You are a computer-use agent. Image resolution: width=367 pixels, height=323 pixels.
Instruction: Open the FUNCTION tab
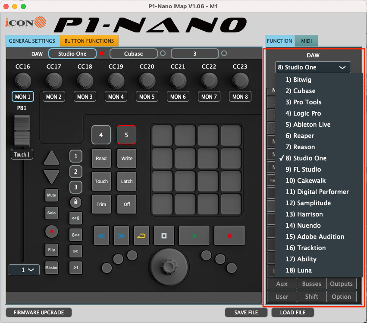pyautogui.click(x=279, y=41)
